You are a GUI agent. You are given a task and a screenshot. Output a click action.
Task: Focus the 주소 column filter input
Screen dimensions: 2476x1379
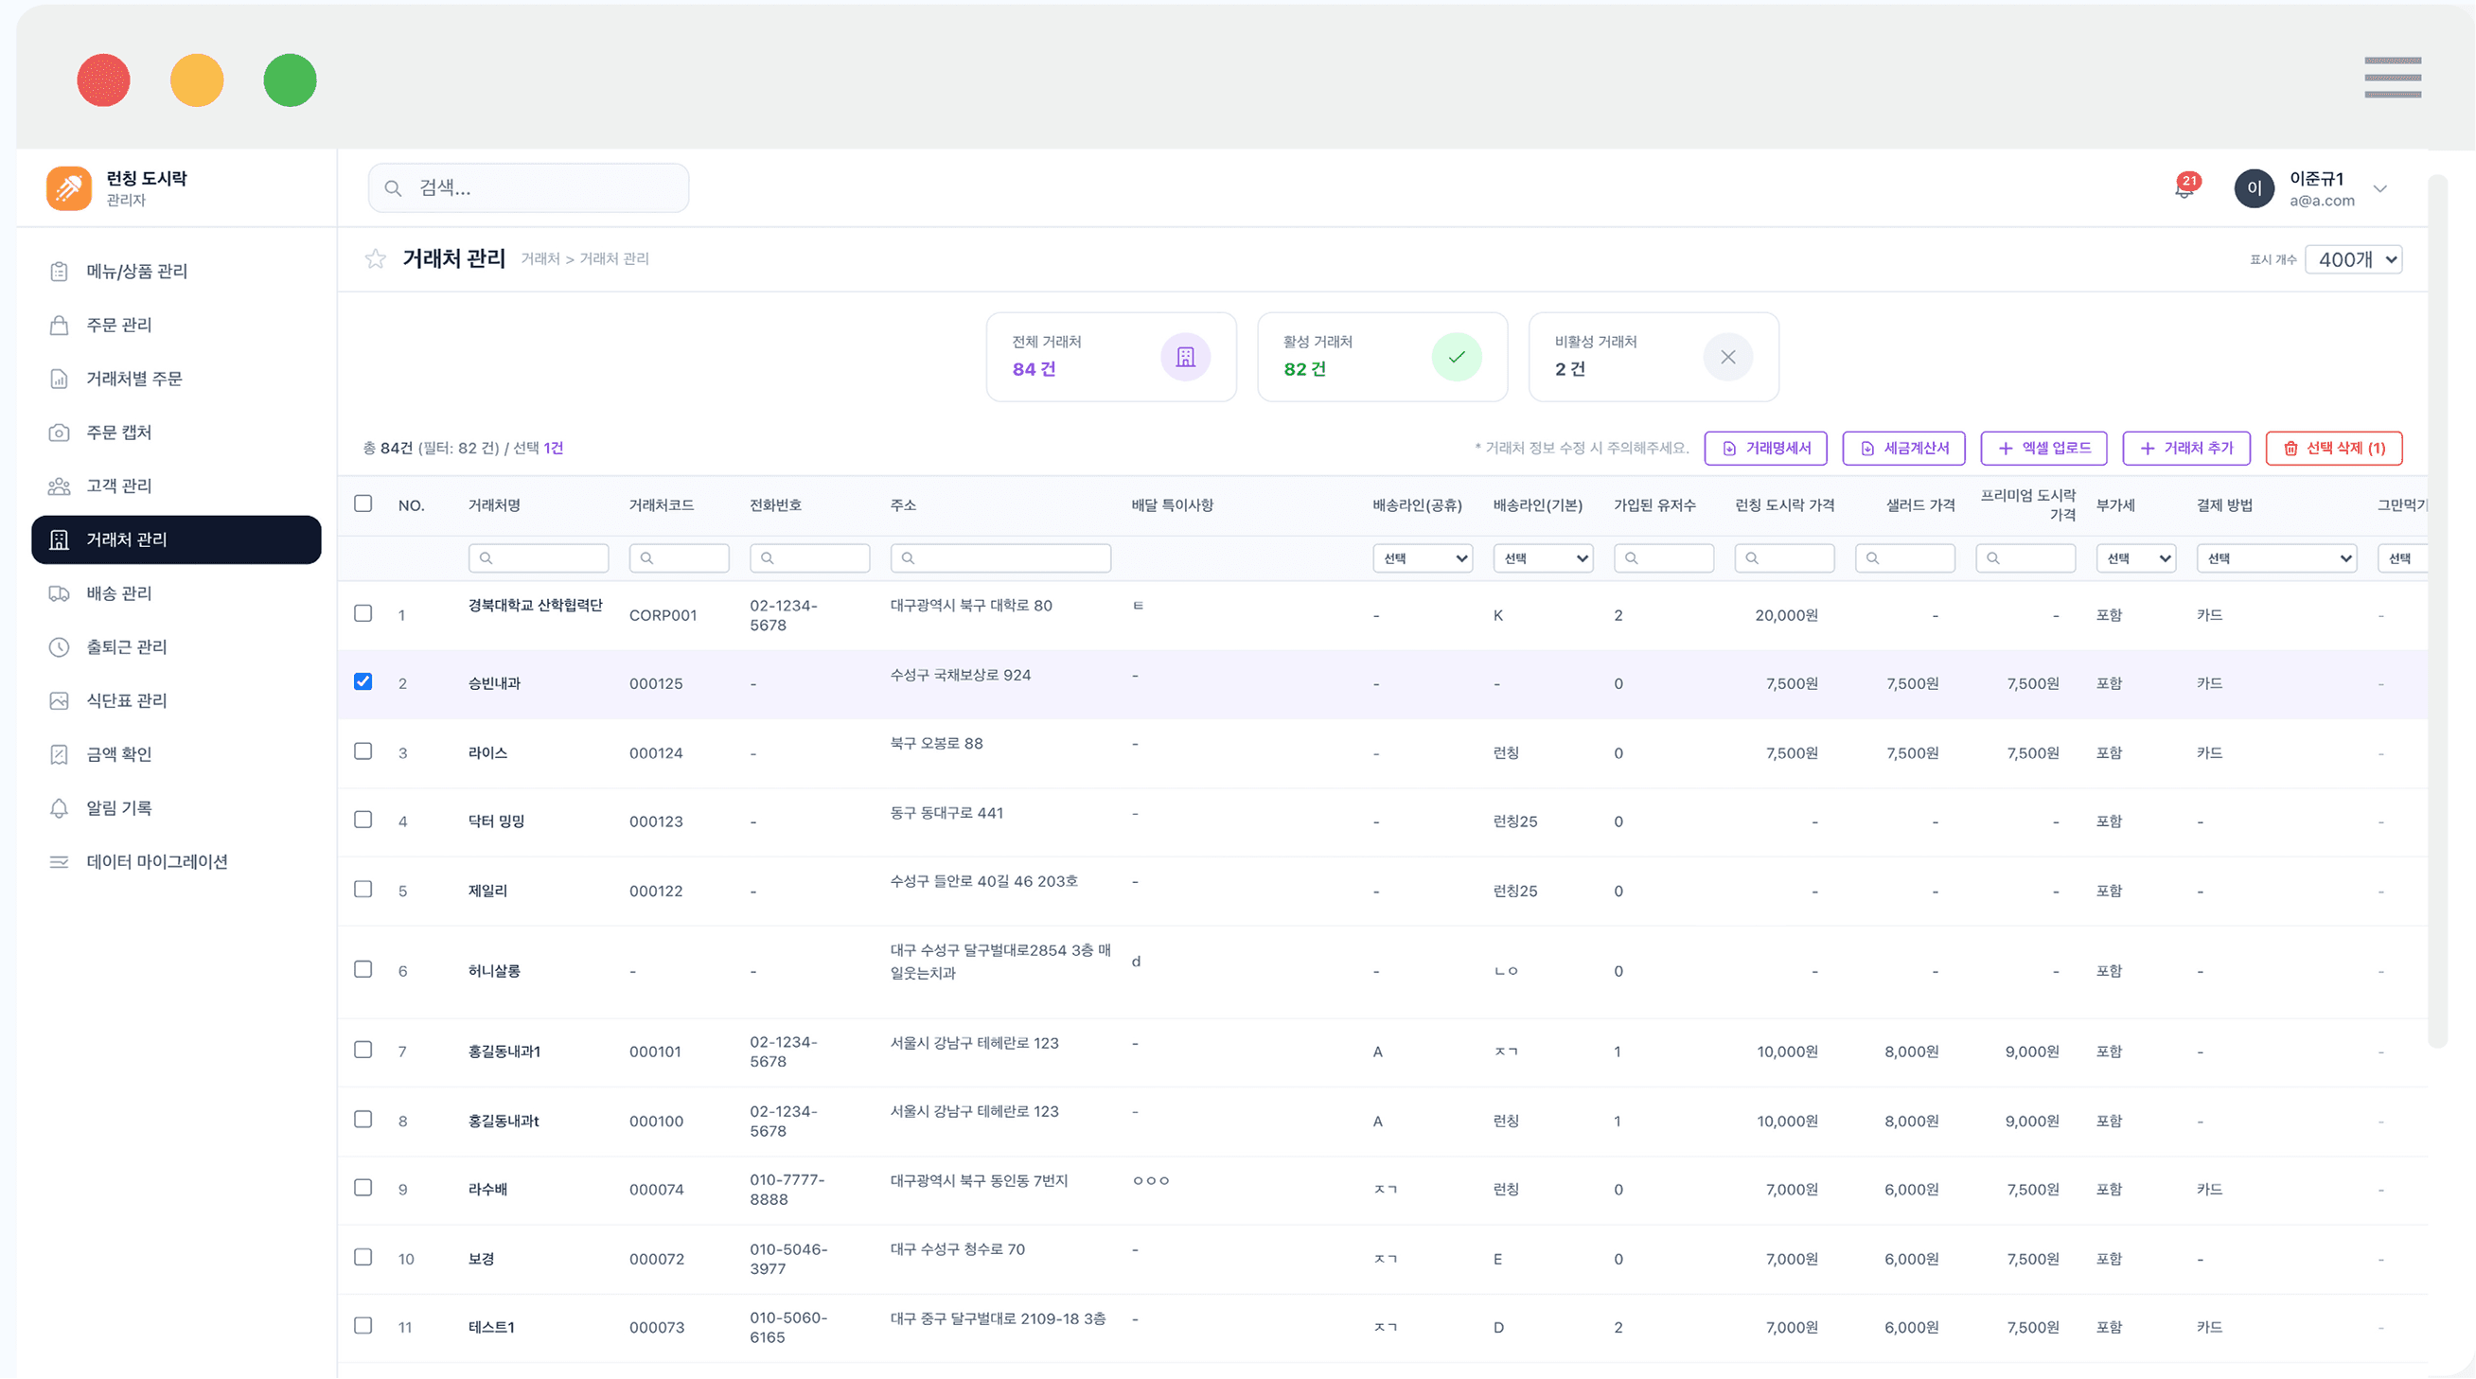point(1000,558)
